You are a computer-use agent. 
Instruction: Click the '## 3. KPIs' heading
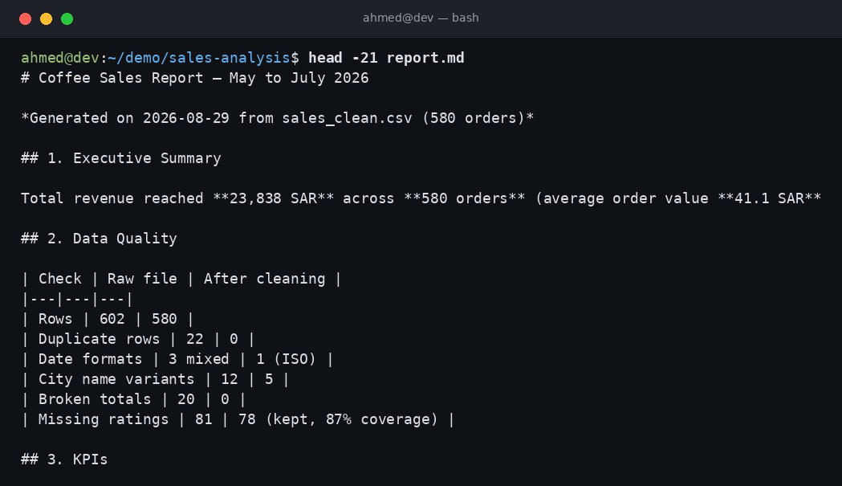tap(64, 459)
